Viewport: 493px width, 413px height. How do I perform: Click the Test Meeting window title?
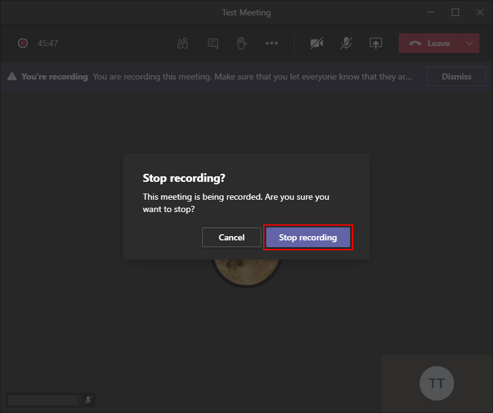[x=246, y=12]
